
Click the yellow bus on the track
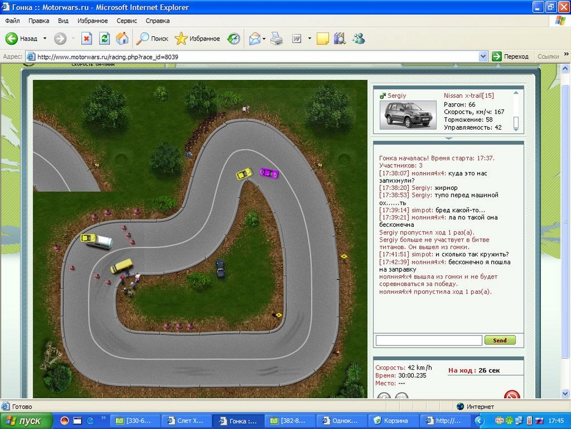pyautogui.click(x=122, y=266)
